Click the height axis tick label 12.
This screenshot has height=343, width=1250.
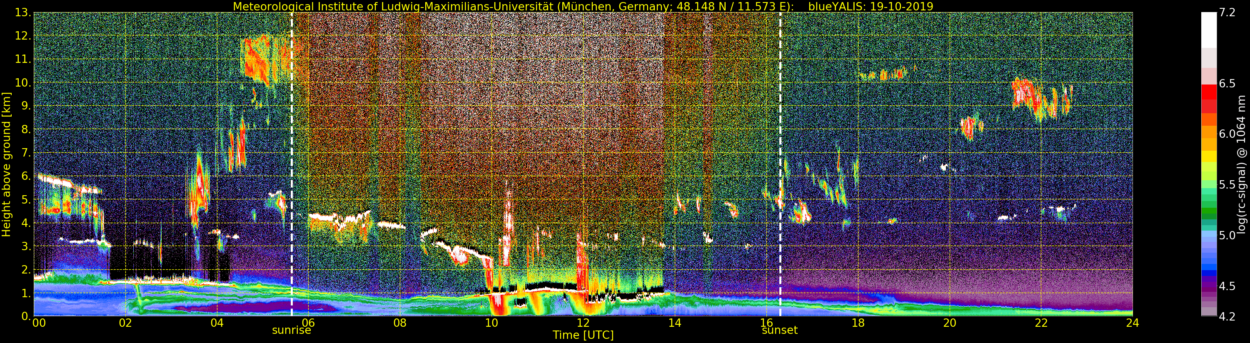click(x=23, y=36)
